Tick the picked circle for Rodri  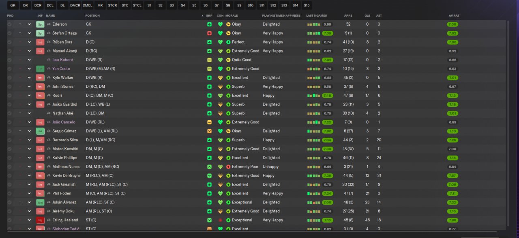point(9,95)
